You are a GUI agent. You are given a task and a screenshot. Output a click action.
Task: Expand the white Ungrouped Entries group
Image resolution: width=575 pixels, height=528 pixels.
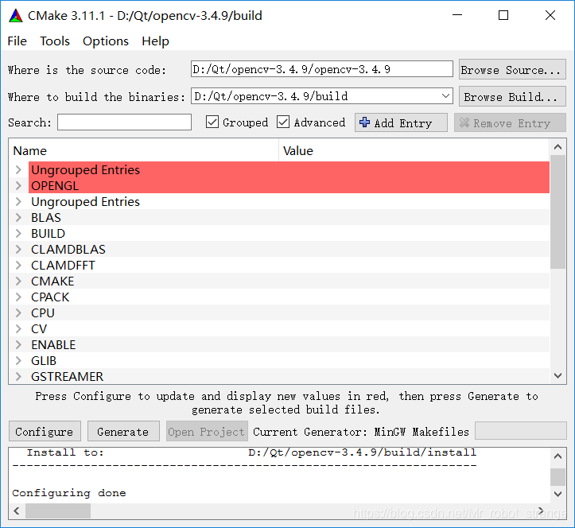point(18,202)
